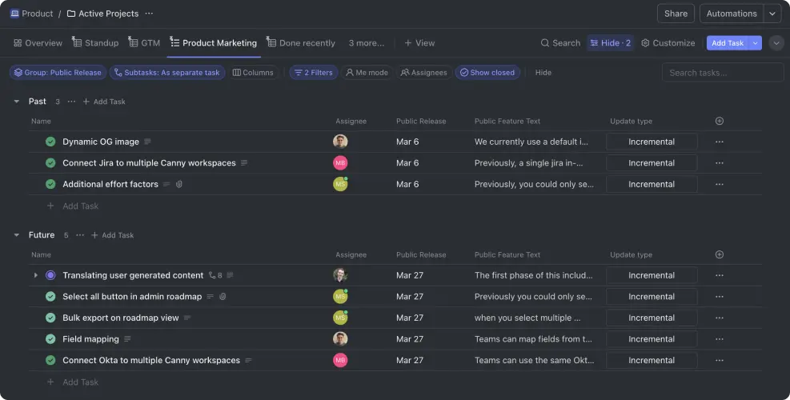Open the breadcrumb ellipsis options menu
Screen dimensions: 790x400
149,14
